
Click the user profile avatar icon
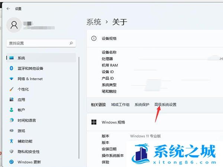tap(14, 25)
